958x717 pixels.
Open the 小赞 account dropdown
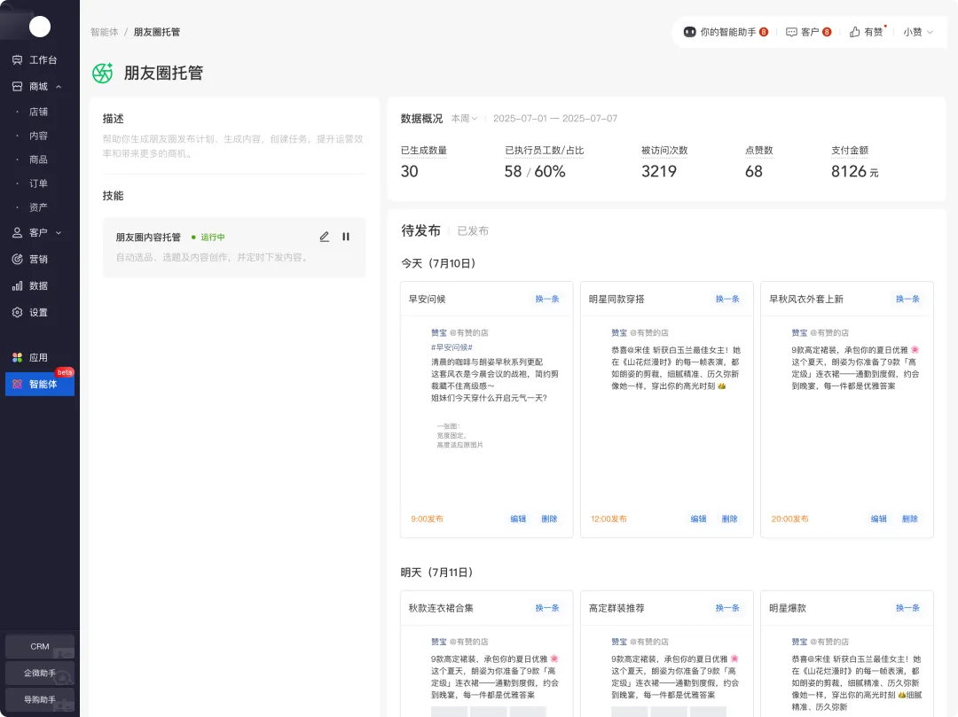point(918,32)
